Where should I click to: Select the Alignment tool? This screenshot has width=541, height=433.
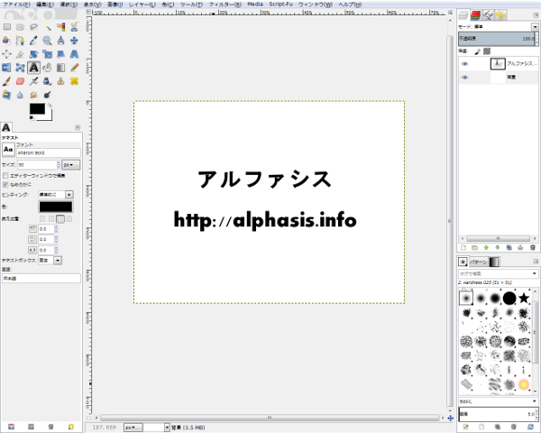(7, 54)
